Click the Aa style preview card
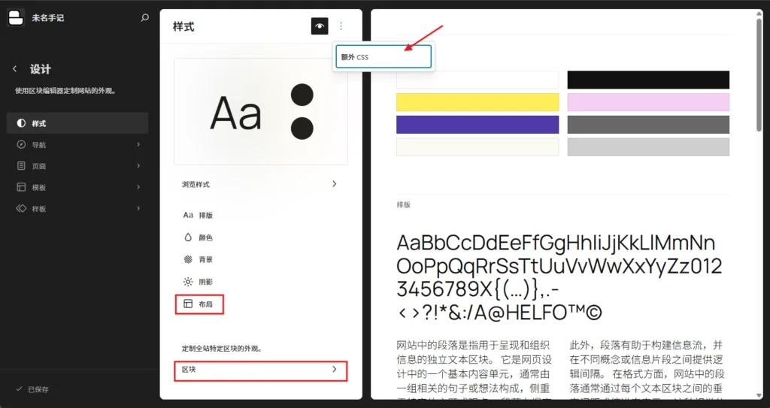This screenshot has width=770, height=408. [261, 112]
